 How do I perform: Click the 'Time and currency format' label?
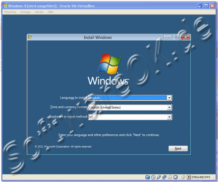tap(69, 107)
